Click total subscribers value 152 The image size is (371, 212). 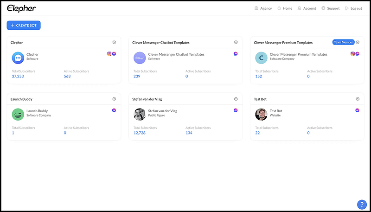[x=259, y=76]
